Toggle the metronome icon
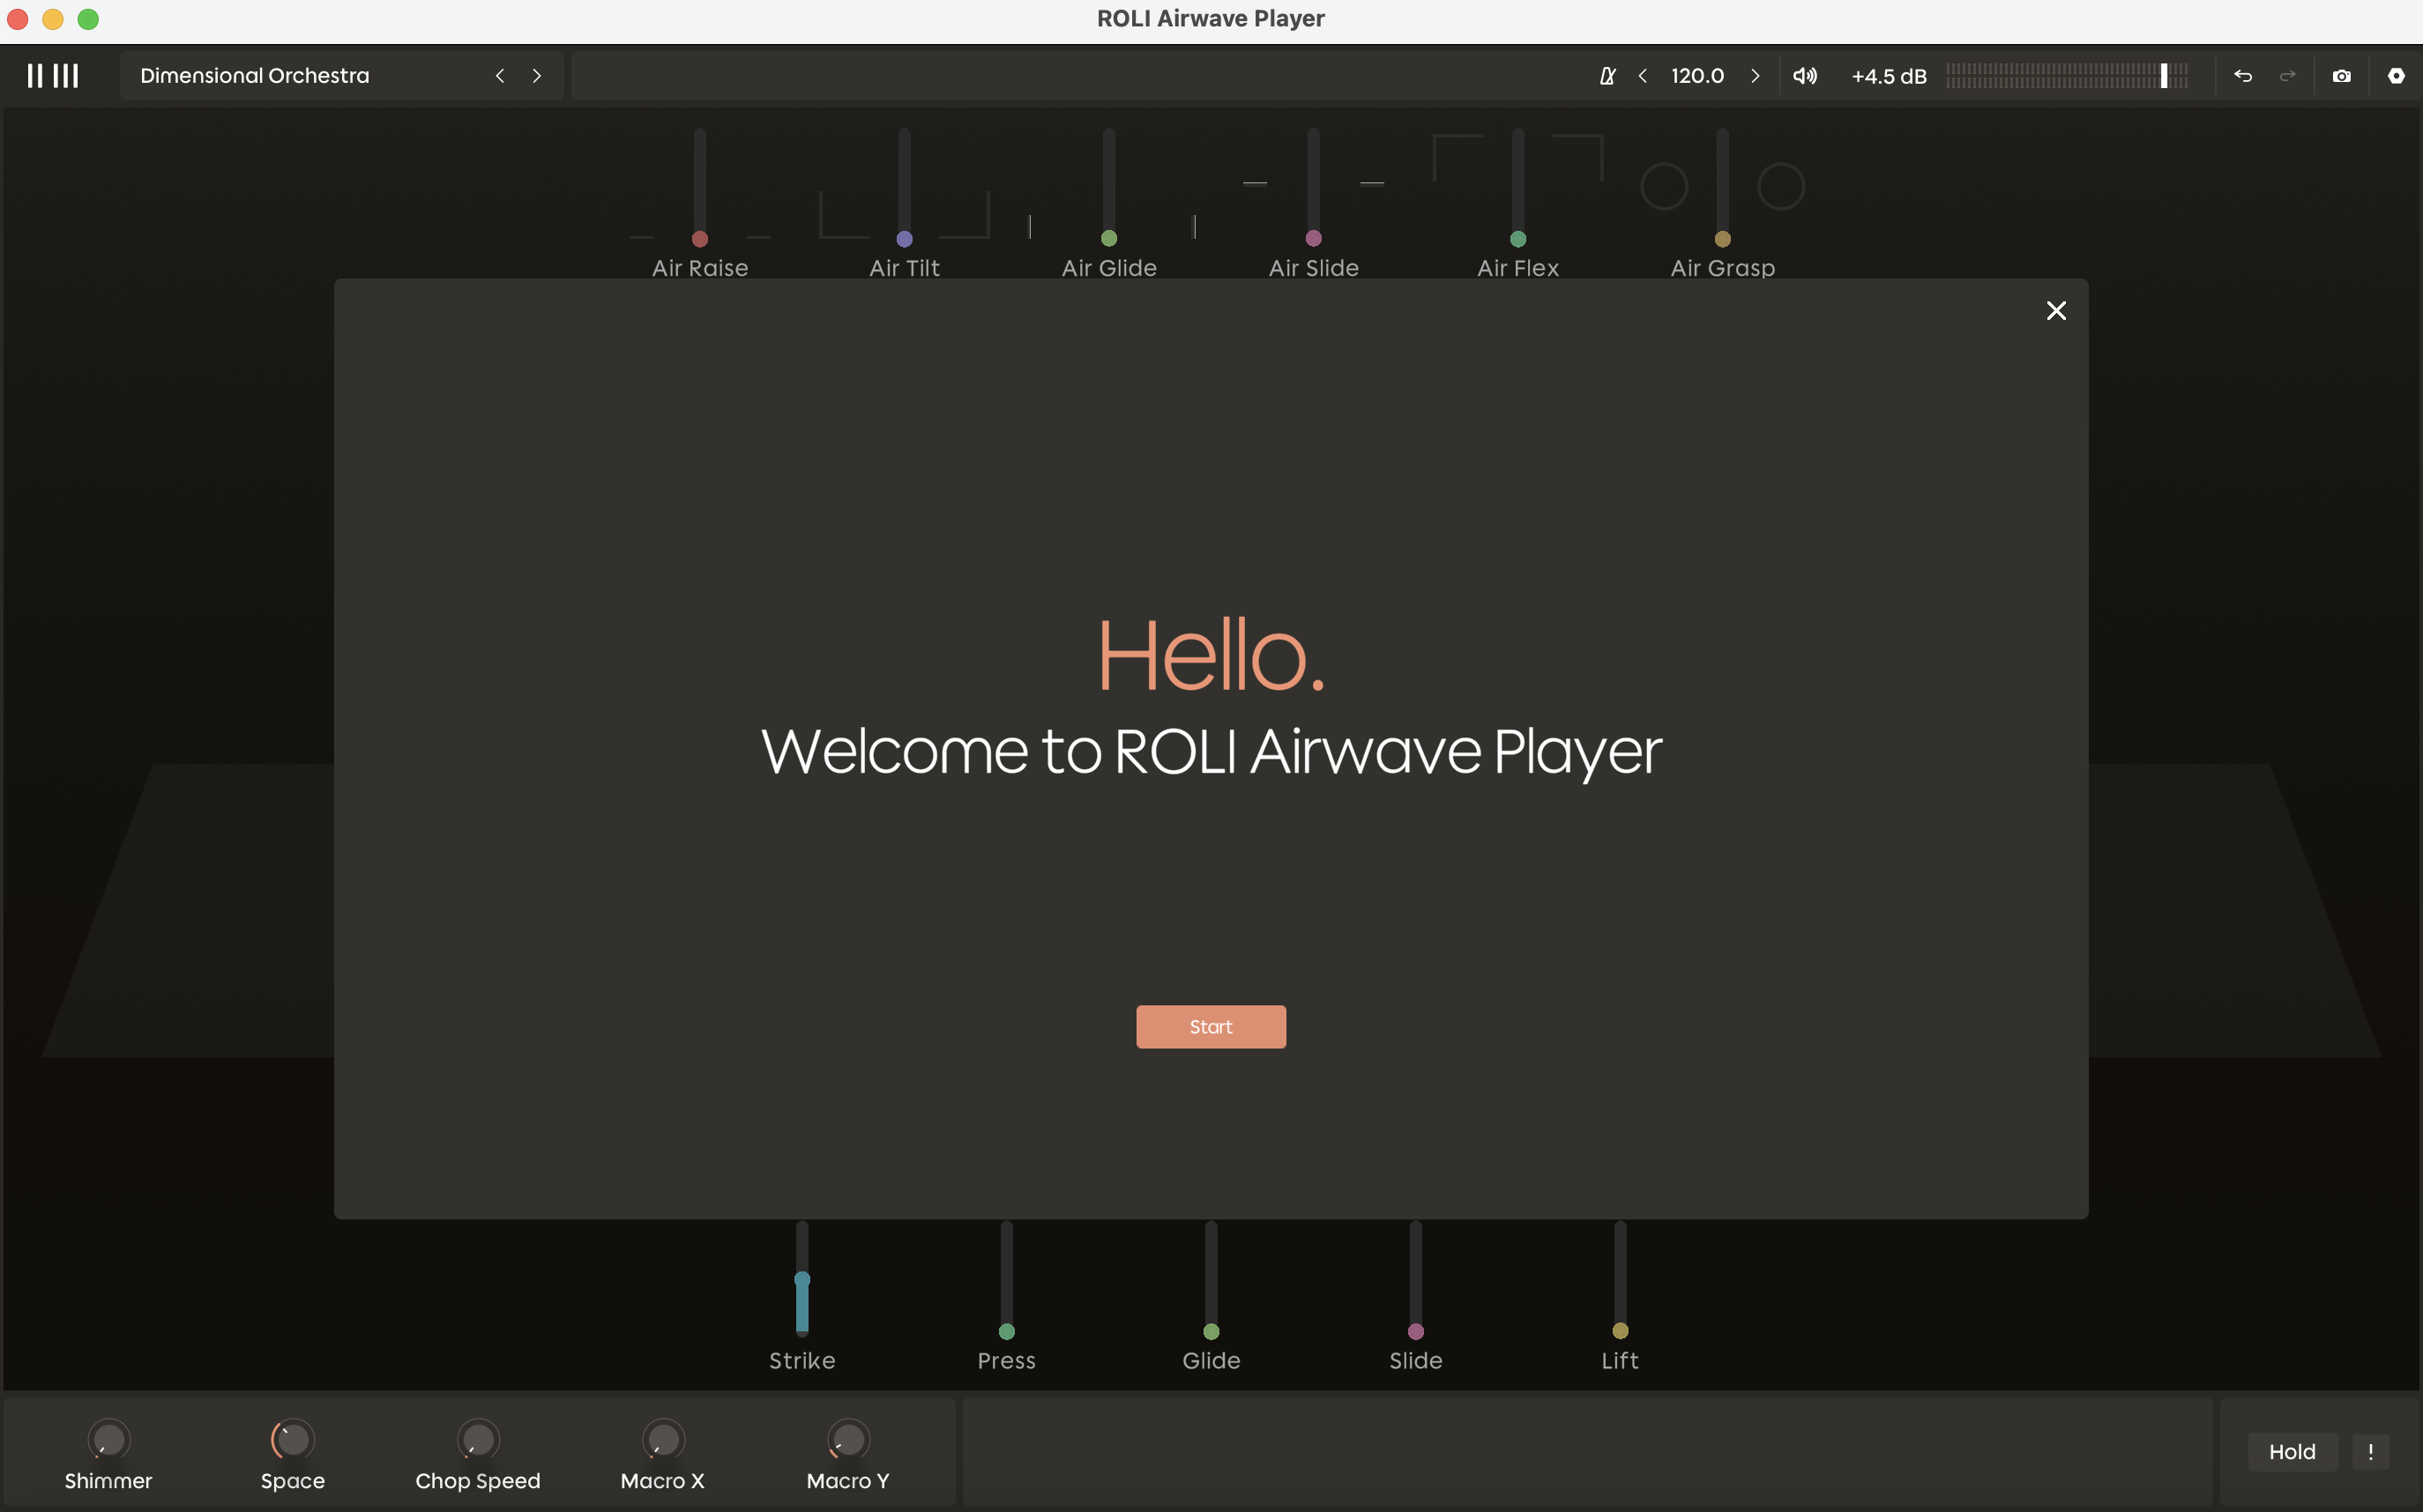The image size is (2423, 1512). [x=1607, y=76]
